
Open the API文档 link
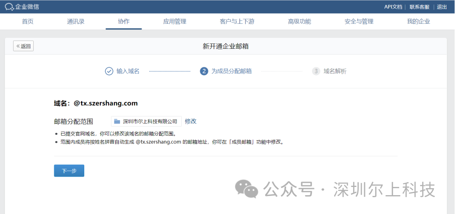coord(393,7)
